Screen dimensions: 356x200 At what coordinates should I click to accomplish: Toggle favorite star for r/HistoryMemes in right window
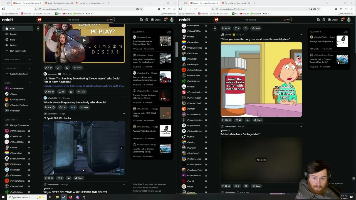click(x=206, y=159)
